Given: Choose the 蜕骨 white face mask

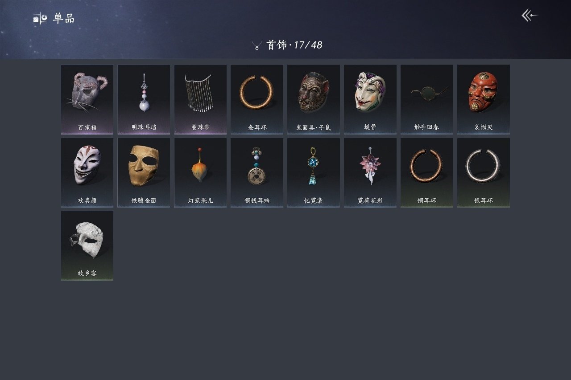Looking at the screenshot, I should [x=370, y=99].
